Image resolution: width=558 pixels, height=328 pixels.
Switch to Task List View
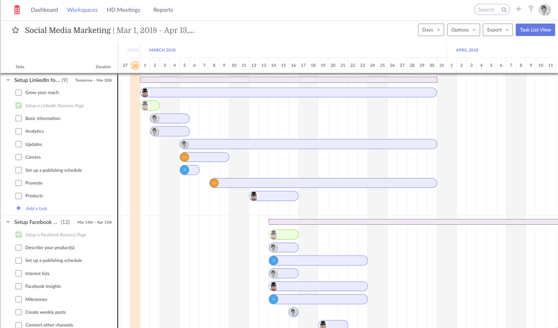pos(535,29)
